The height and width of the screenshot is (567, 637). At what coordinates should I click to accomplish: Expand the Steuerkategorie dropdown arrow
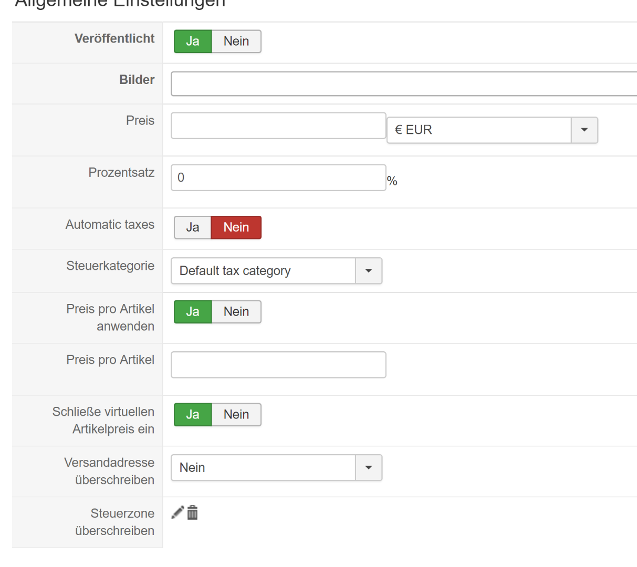tap(369, 271)
